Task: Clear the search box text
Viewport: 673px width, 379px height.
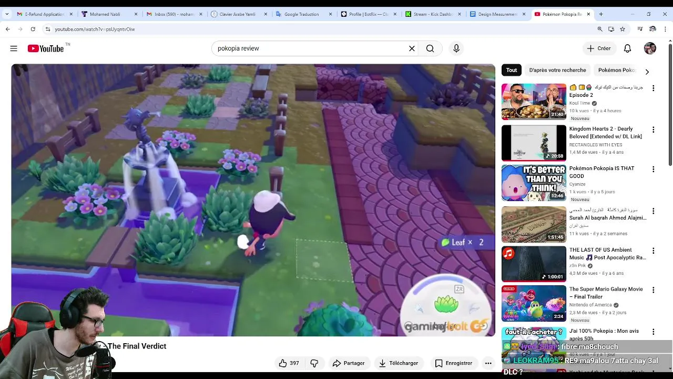Action: click(x=412, y=48)
